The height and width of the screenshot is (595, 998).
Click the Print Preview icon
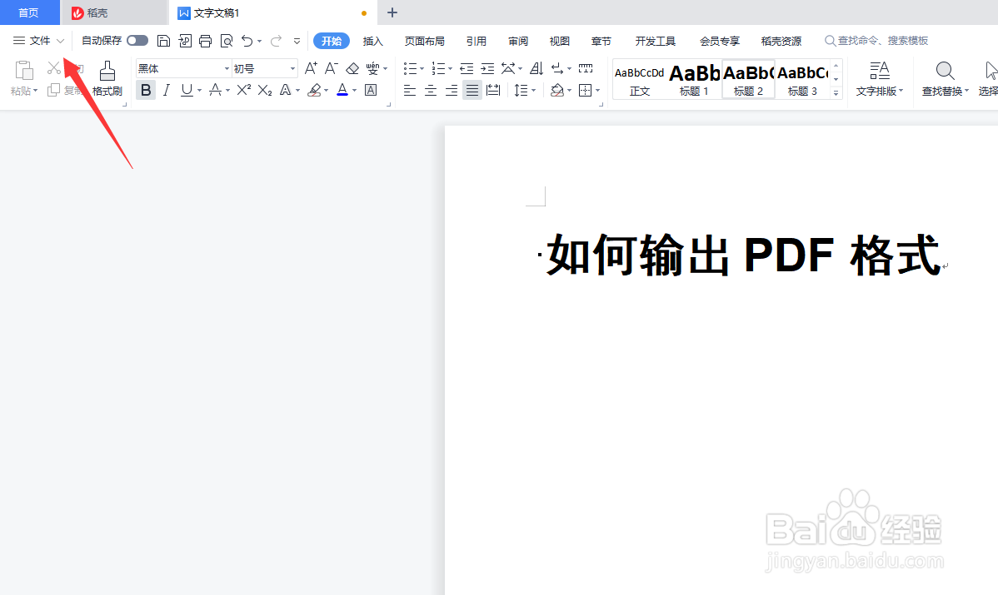[226, 40]
